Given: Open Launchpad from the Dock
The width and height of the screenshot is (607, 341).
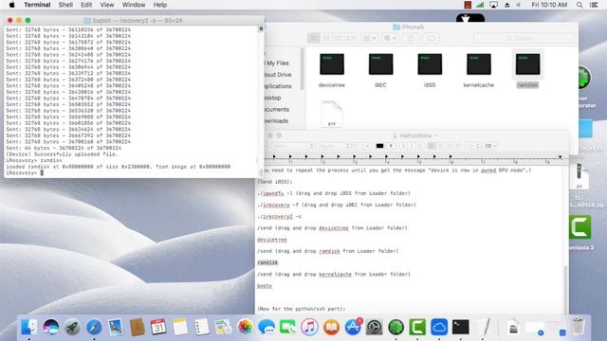Looking at the screenshot, I should pos(72,327).
